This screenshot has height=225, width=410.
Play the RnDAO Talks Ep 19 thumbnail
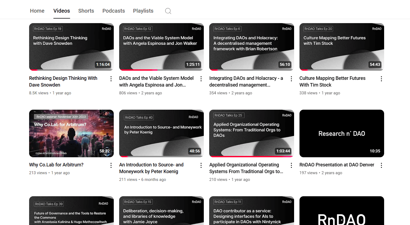(x=71, y=47)
